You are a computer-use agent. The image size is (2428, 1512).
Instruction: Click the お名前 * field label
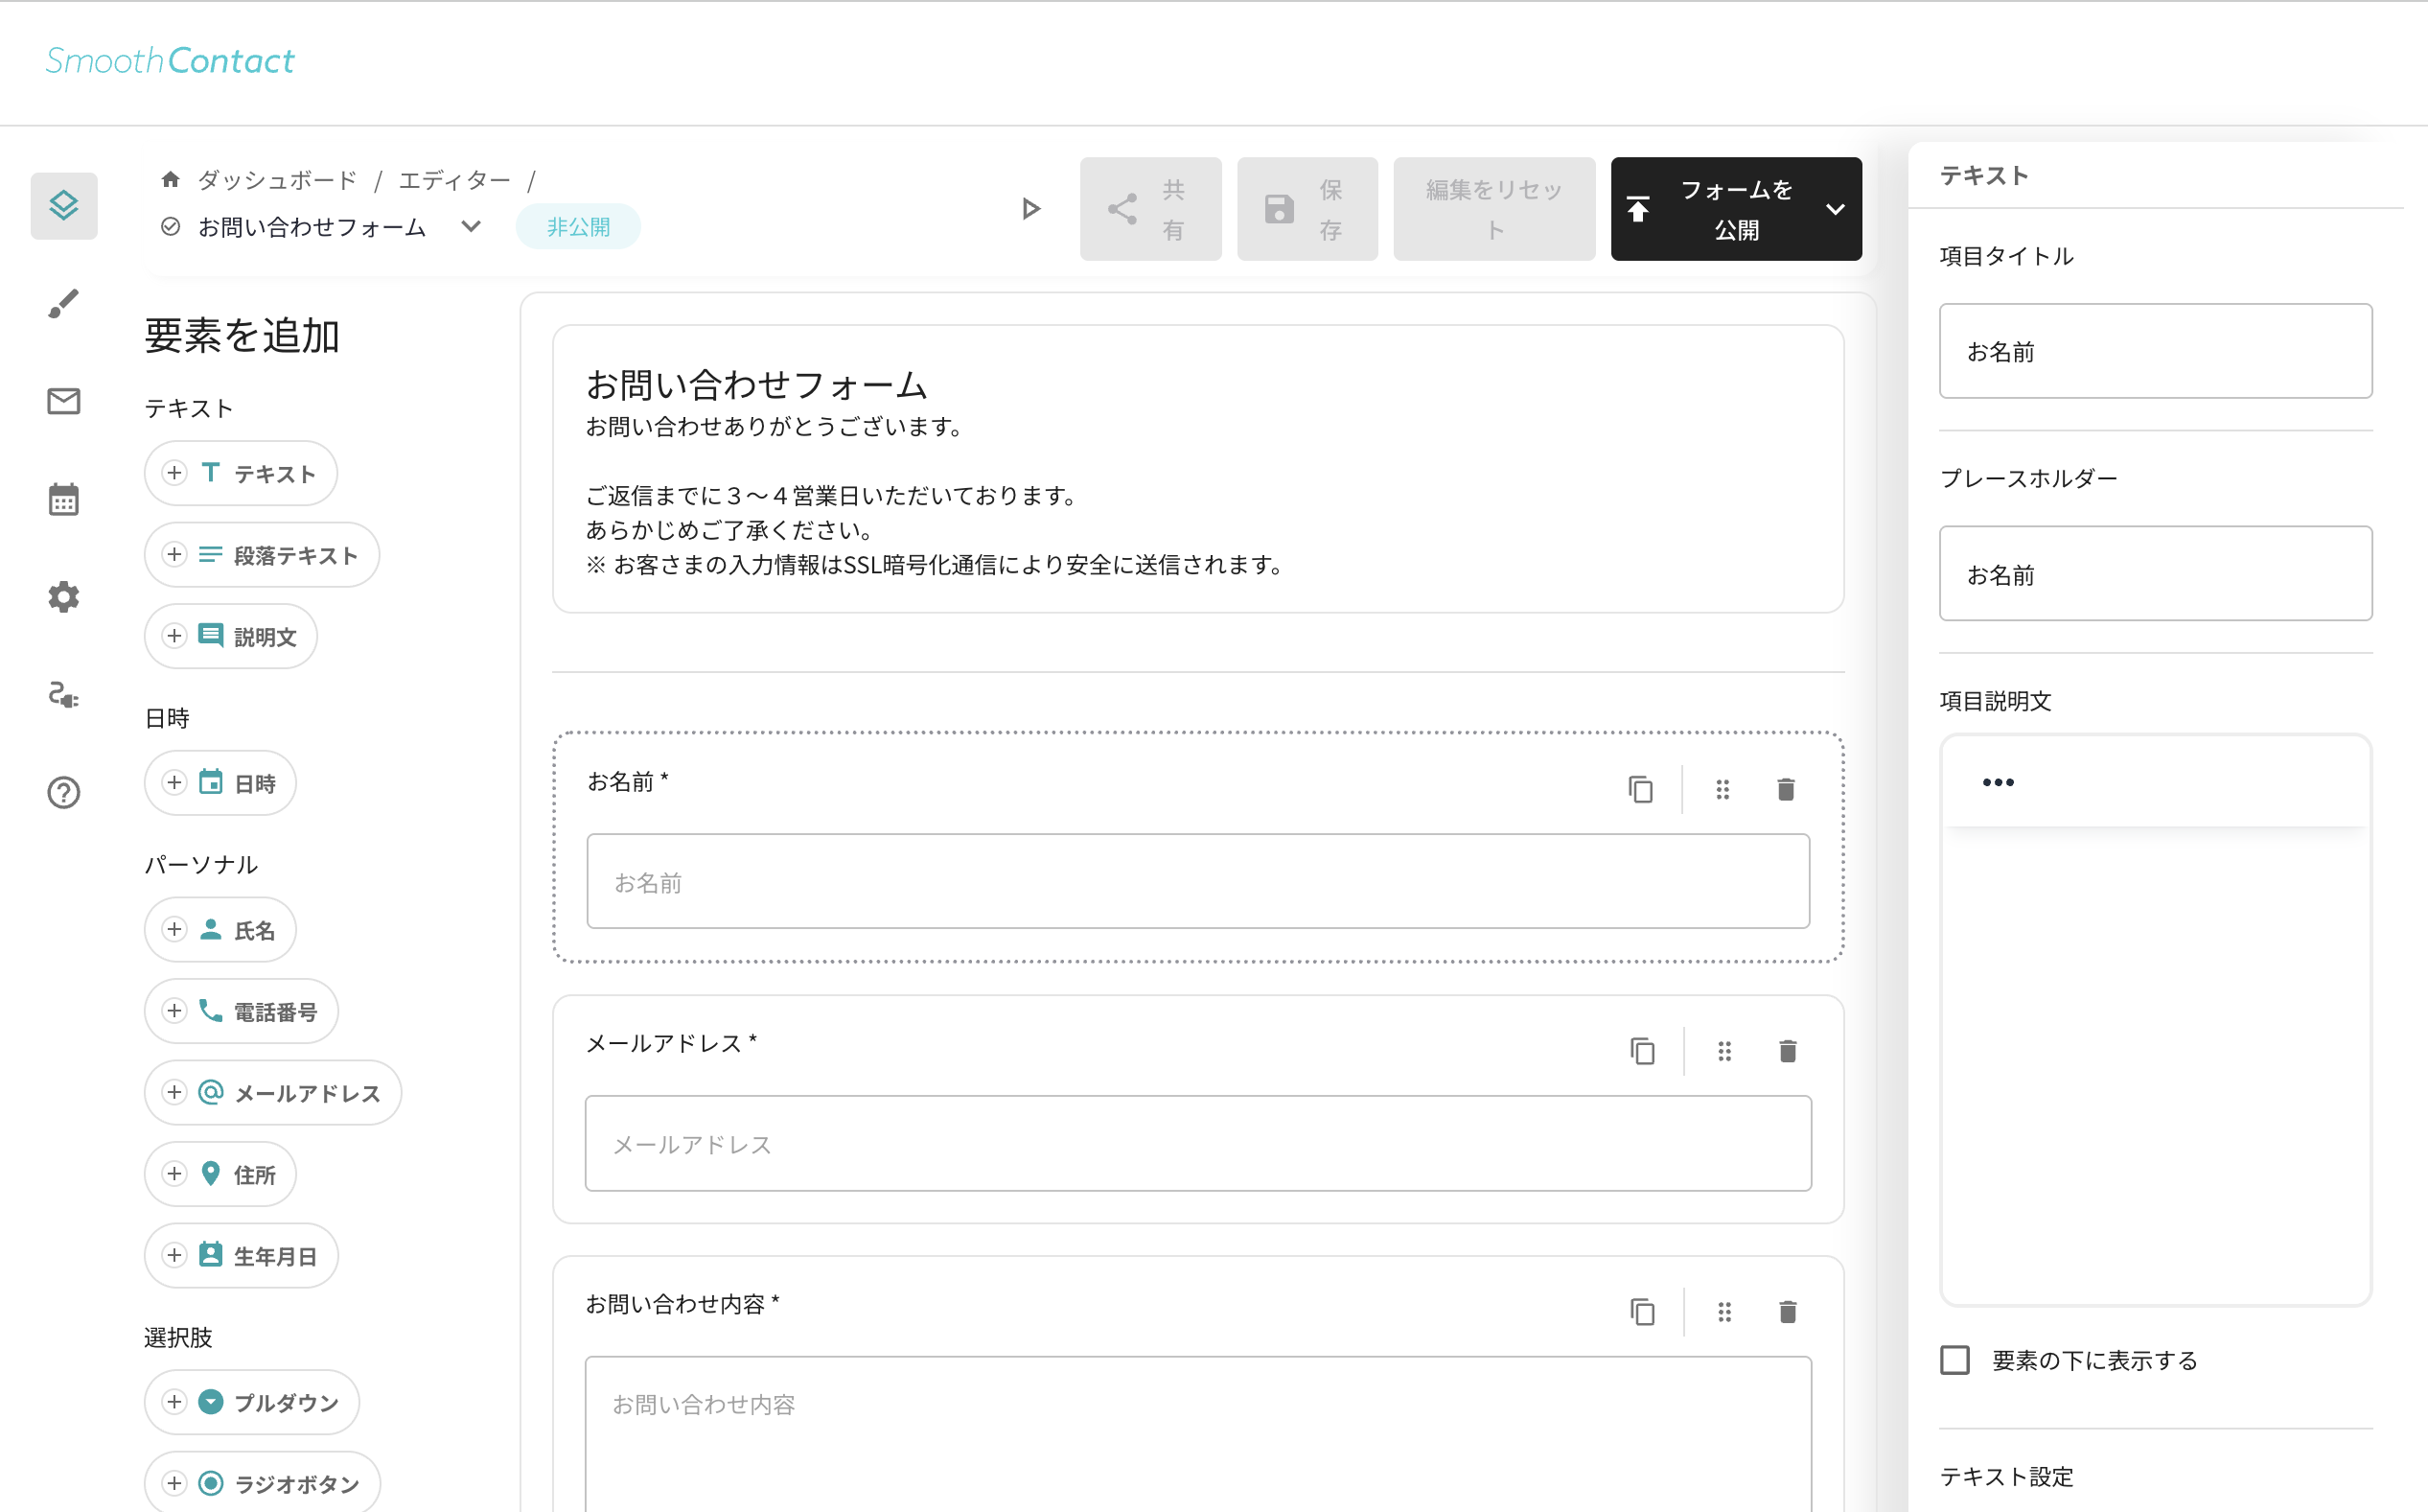[x=628, y=782]
